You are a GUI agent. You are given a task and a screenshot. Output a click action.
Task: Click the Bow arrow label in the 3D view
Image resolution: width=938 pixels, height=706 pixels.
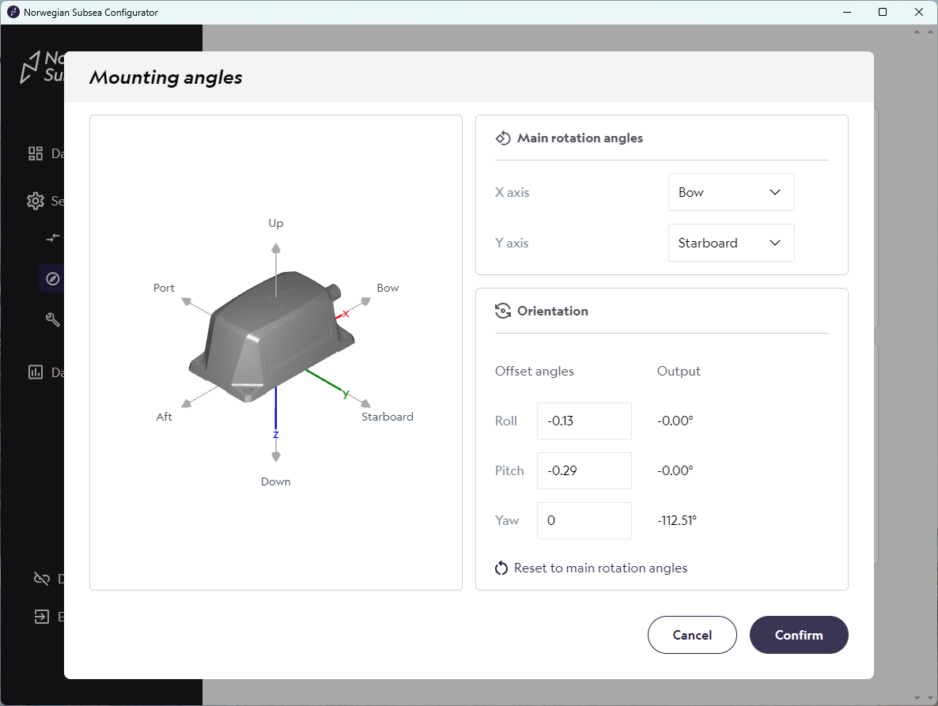click(388, 288)
